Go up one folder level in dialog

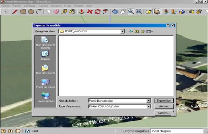click(137, 32)
